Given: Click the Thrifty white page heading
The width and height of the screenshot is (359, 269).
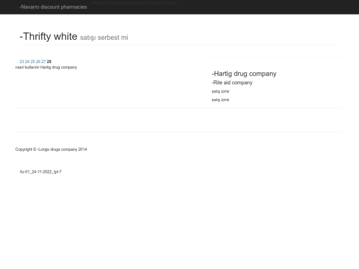Looking at the screenshot, I should (49, 37).
